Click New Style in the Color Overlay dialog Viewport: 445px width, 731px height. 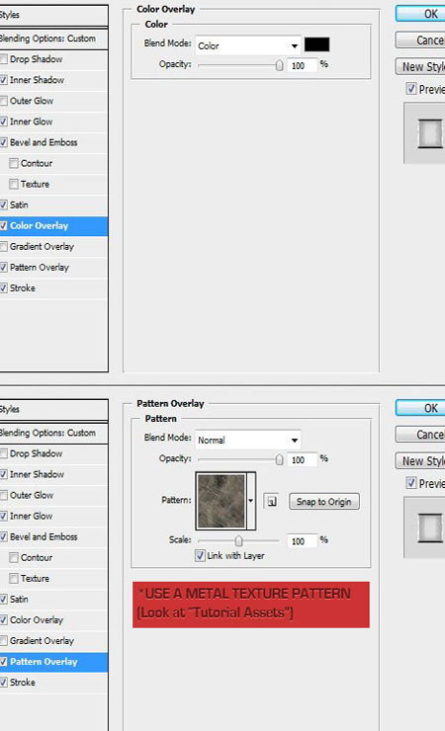click(x=420, y=66)
